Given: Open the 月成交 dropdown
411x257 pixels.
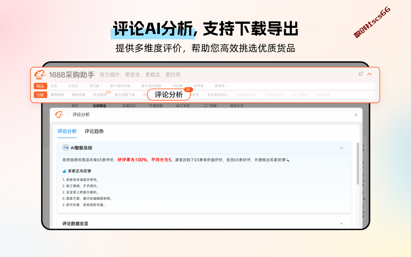Looking at the screenshot, I should 74,86.
